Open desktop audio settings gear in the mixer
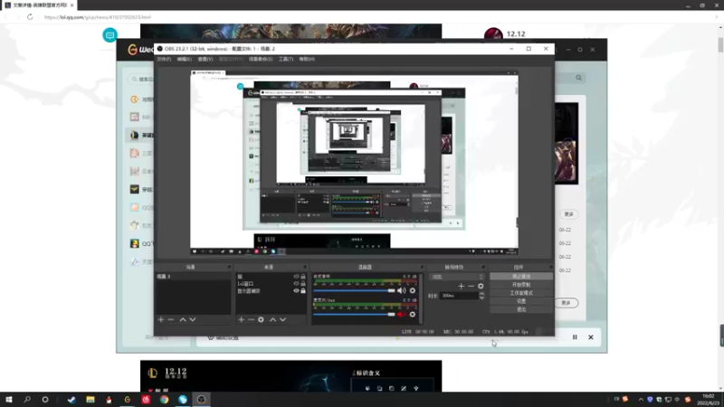 (413, 290)
